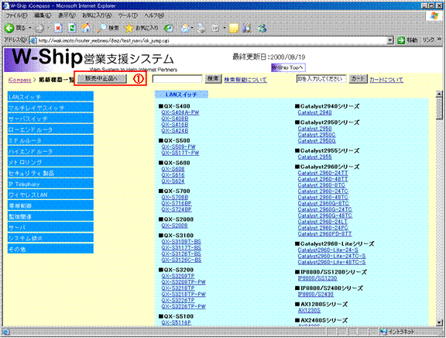The height and width of the screenshot is (338, 446).
Task: Select その他 category
Action: point(50,249)
